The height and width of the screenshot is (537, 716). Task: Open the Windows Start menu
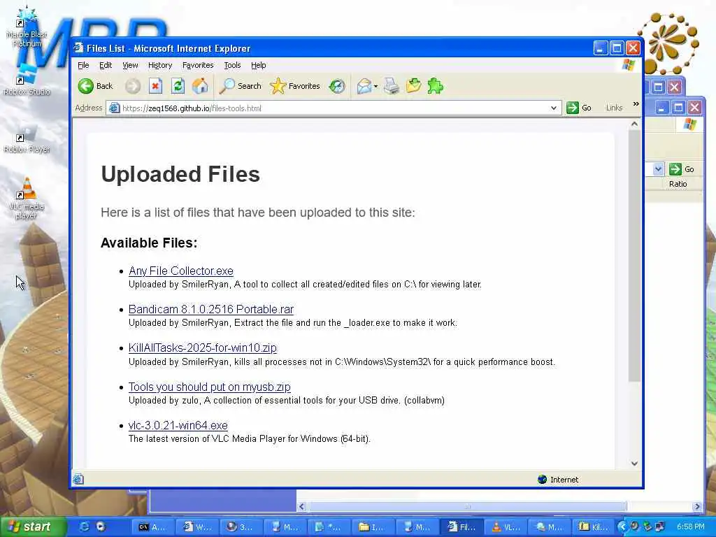pos(33,527)
